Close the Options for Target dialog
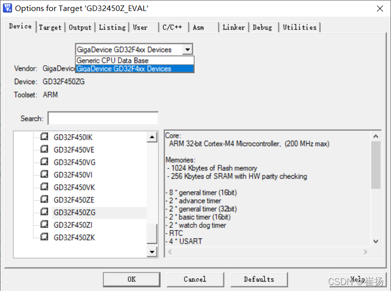The image size is (391, 291). point(380,9)
